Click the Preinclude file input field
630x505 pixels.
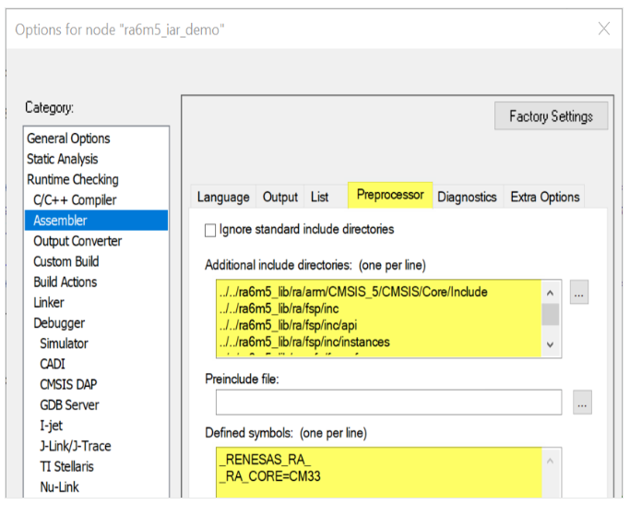click(x=388, y=403)
